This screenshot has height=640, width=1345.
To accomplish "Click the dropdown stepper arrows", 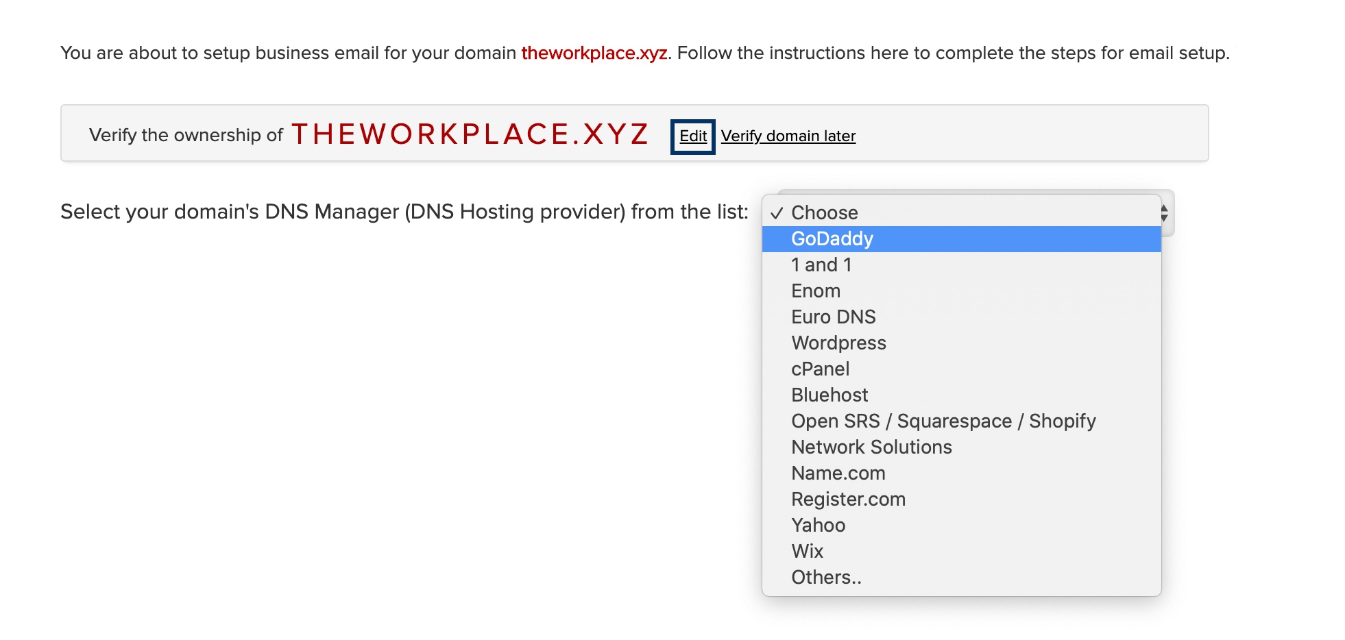I will 1164,213.
